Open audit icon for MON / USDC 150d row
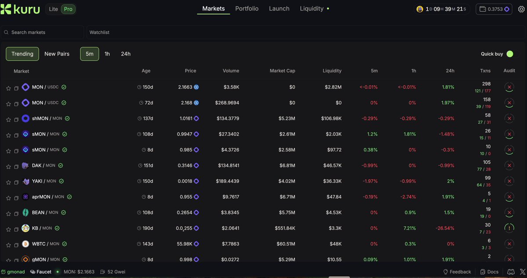This screenshot has width=527, height=278. point(509,87)
